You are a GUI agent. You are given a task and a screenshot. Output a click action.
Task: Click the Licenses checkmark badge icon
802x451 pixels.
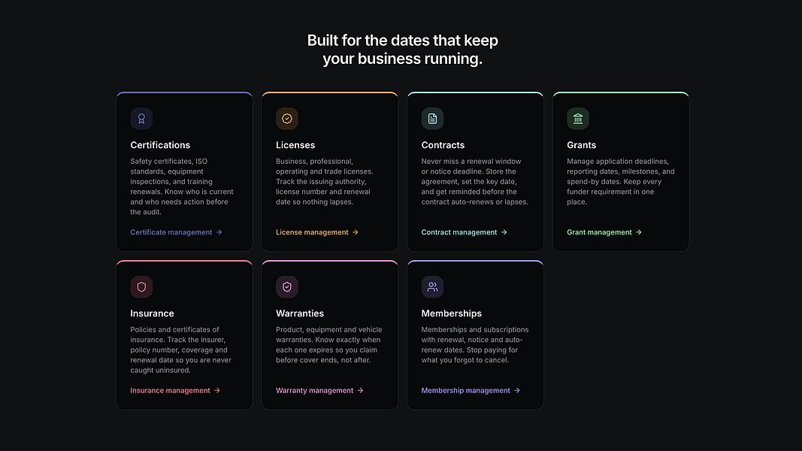click(287, 119)
